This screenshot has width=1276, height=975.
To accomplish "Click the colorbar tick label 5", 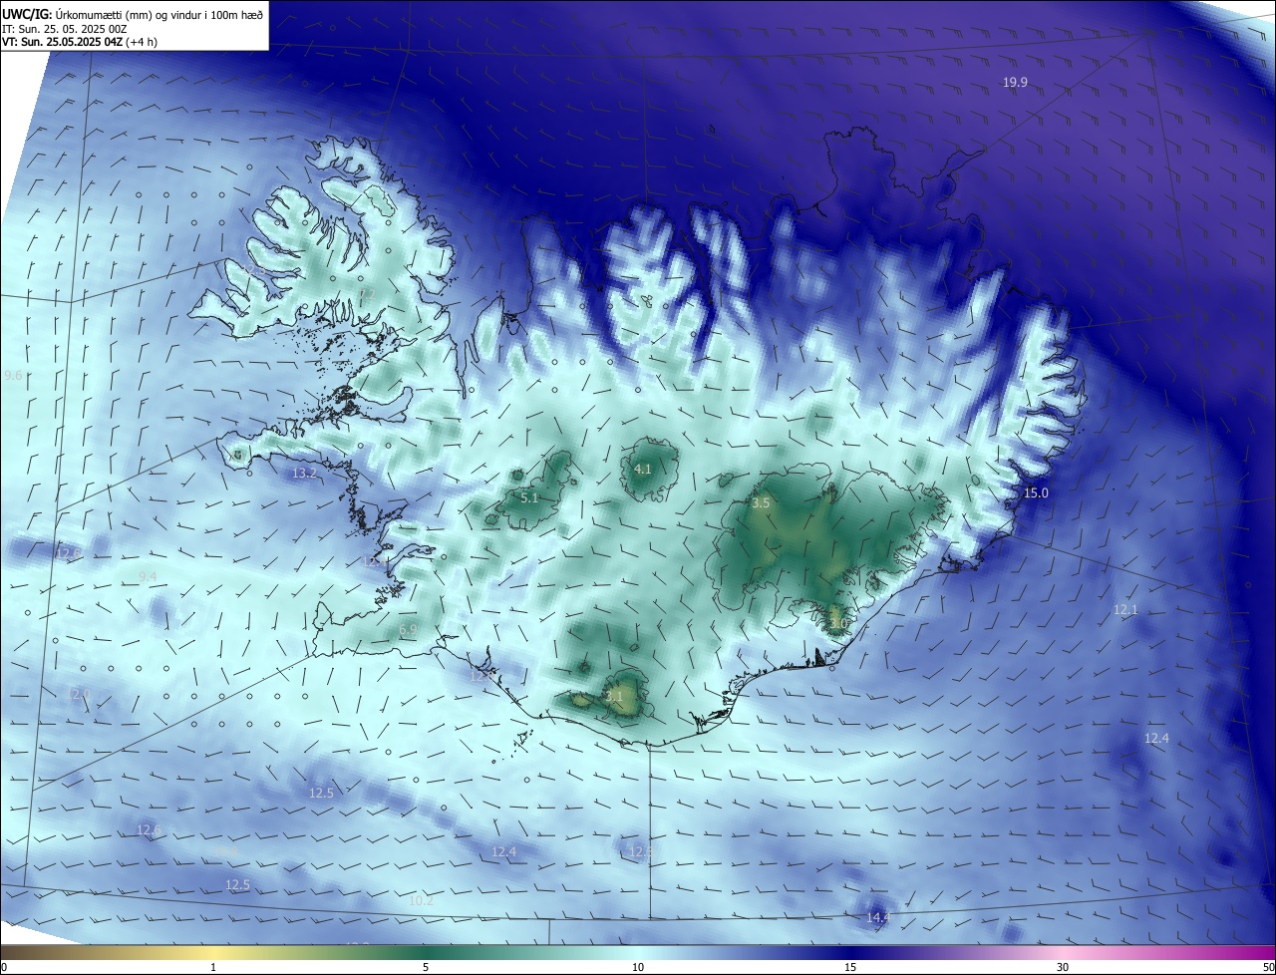I will (426, 967).
